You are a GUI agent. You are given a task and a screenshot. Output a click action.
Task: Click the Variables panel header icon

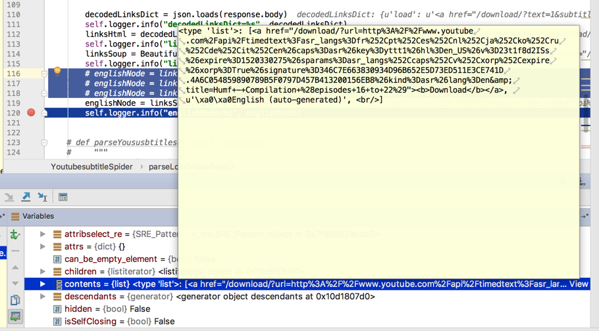(x=15, y=217)
